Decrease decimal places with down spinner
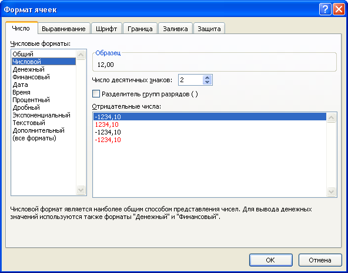The width and height of the screenshot is (348, 273). click(208, 82)
